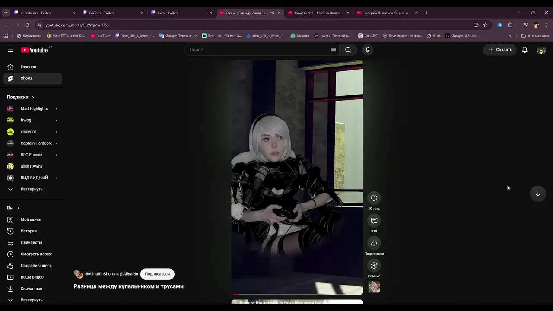Open Понравившиеся liked videos
Image resolution: width=553 pixels, height=311 pixels.
33,266
